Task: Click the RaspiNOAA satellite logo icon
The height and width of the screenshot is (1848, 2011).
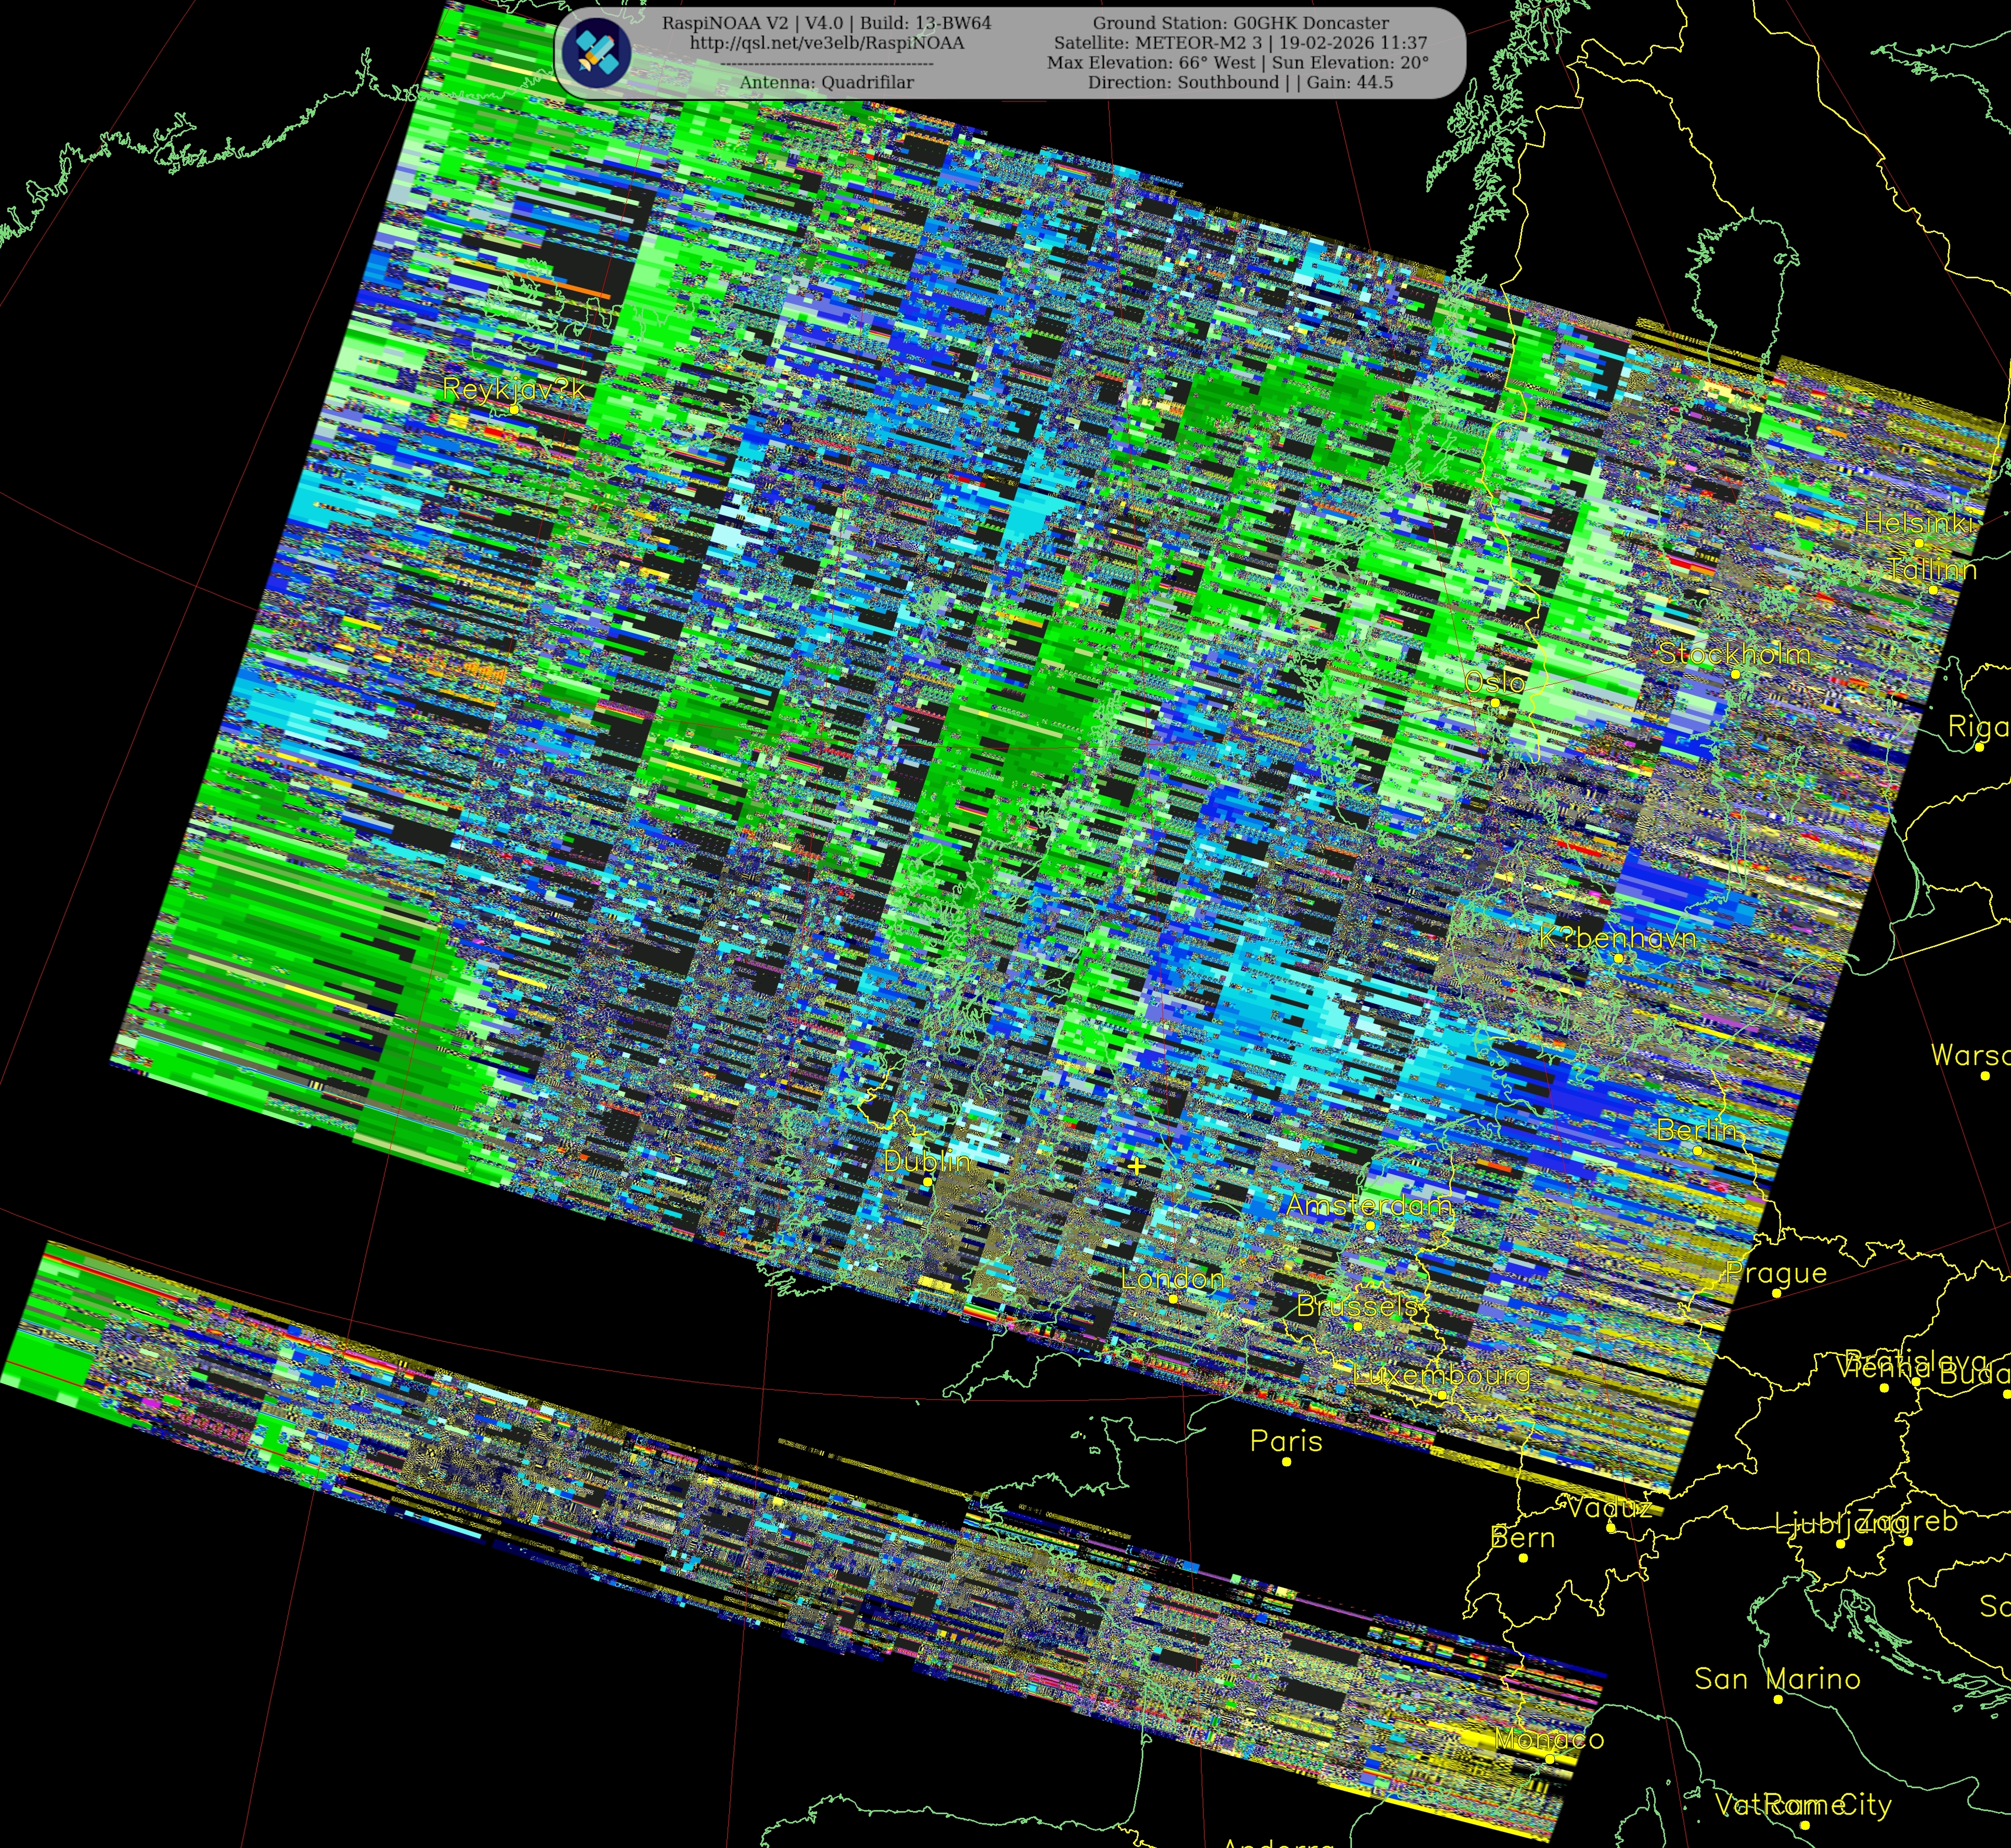Action: [596, 52]
